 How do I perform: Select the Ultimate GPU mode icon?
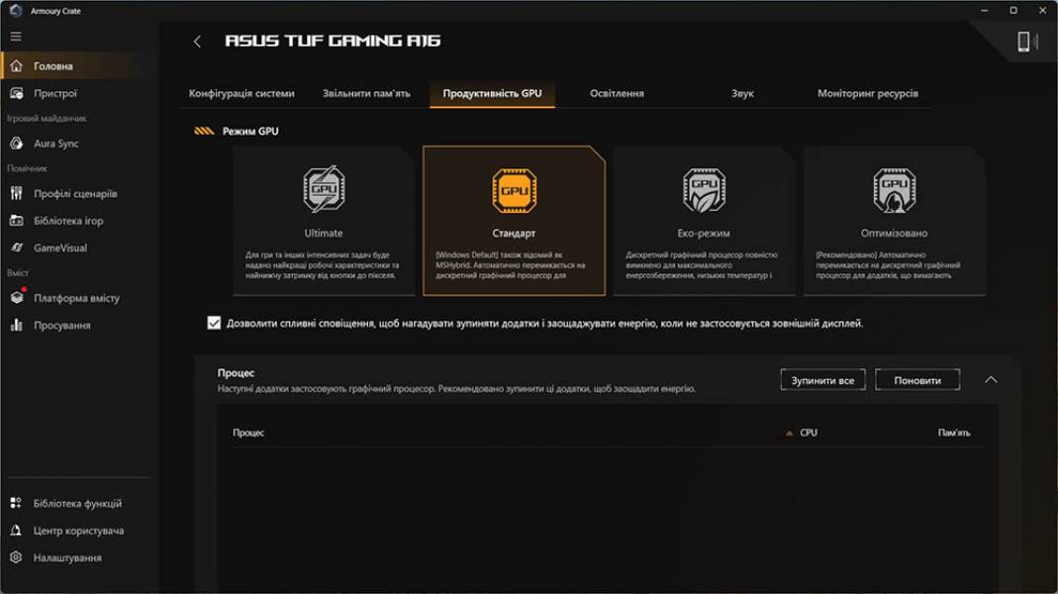(324, 190)
